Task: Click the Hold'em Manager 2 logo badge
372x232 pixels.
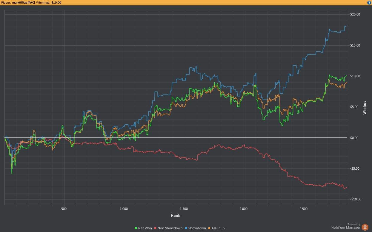Action: coord(365,228)
